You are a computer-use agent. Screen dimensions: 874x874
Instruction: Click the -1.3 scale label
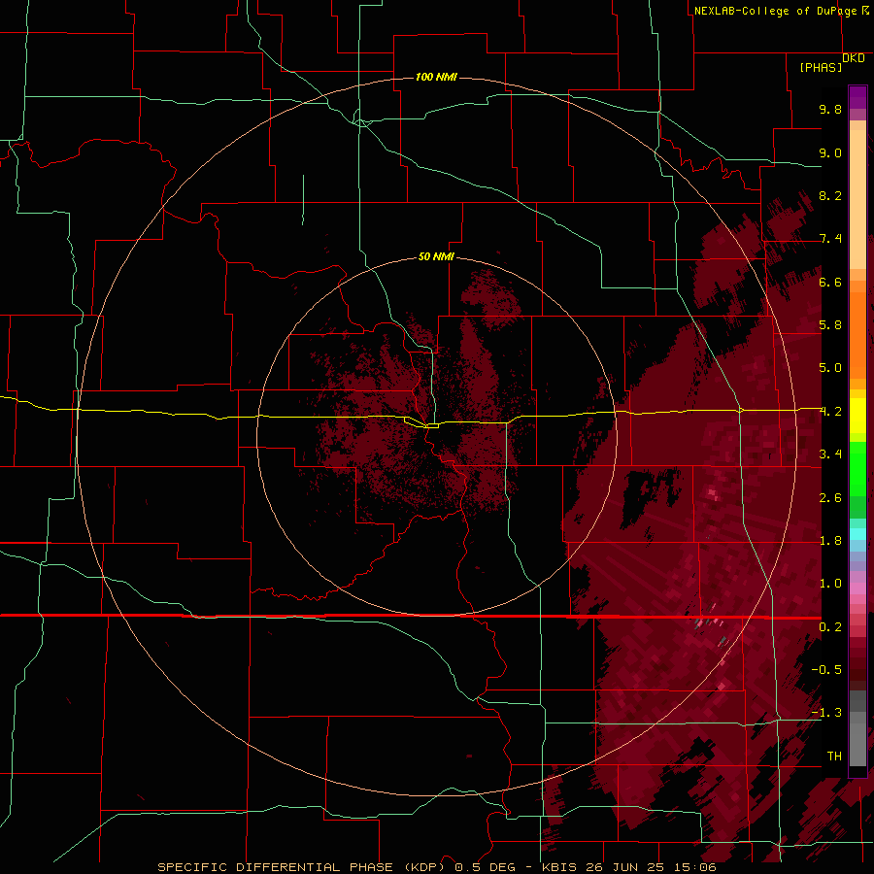826,713
